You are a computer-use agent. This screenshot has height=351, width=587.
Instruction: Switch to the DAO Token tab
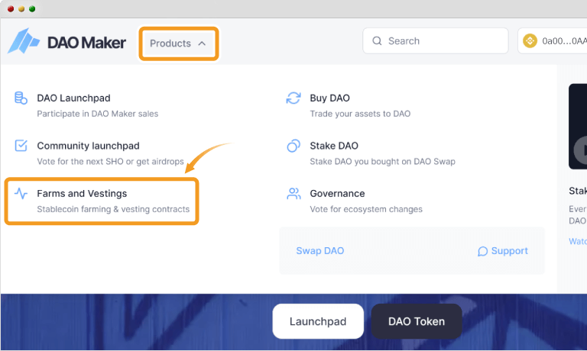point(417,321)
